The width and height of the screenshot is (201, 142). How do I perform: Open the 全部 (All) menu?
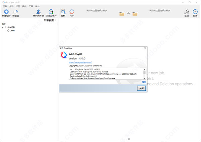pos(11,6)
